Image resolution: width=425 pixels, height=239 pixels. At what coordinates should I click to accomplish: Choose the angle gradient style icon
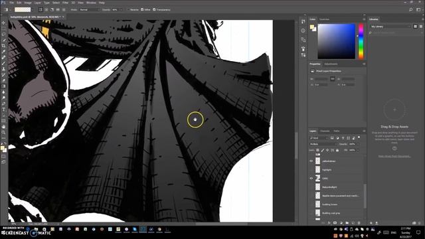52,9
